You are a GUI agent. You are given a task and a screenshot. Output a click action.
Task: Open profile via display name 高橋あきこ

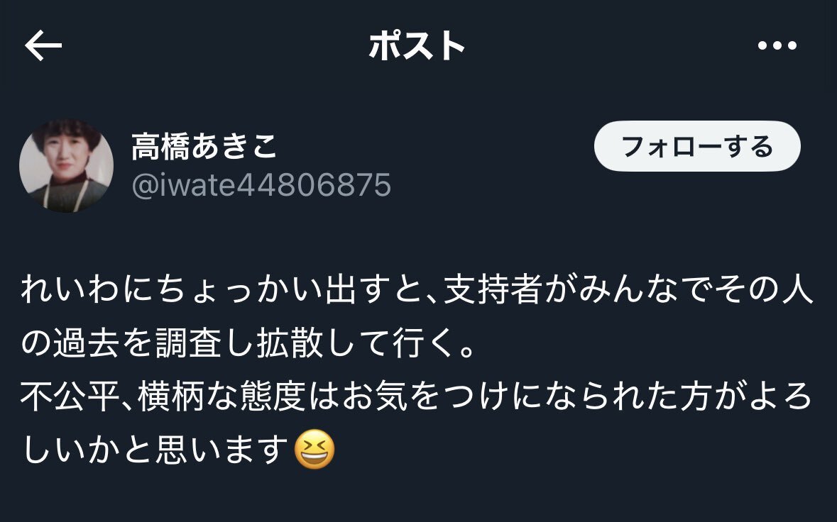point(204,146)
